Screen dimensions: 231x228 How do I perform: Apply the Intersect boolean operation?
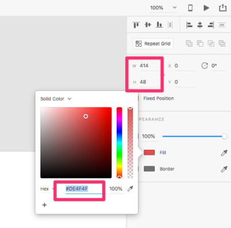pyautogui.click(x=211, y=43)
